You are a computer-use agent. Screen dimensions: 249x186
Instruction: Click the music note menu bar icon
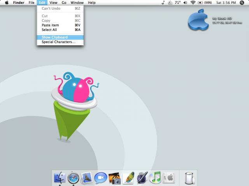(163, 3)
